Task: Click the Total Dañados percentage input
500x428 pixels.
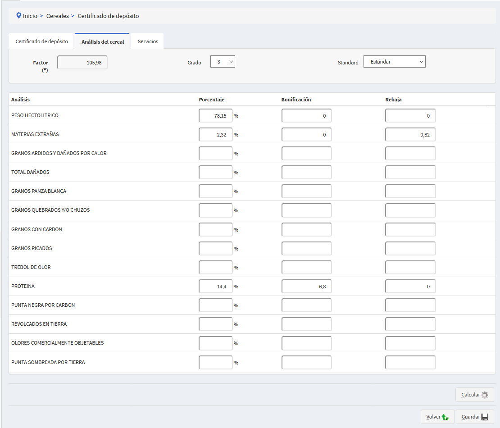Action: click(x=216, y=173)
